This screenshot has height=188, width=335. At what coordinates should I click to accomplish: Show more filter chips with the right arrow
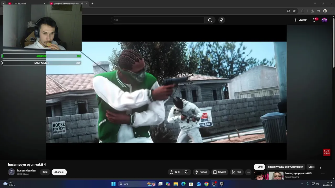320,168
